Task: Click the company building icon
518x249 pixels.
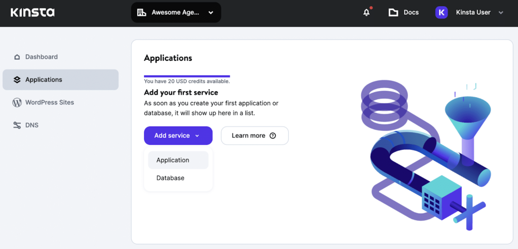Action: pos(142,13)
